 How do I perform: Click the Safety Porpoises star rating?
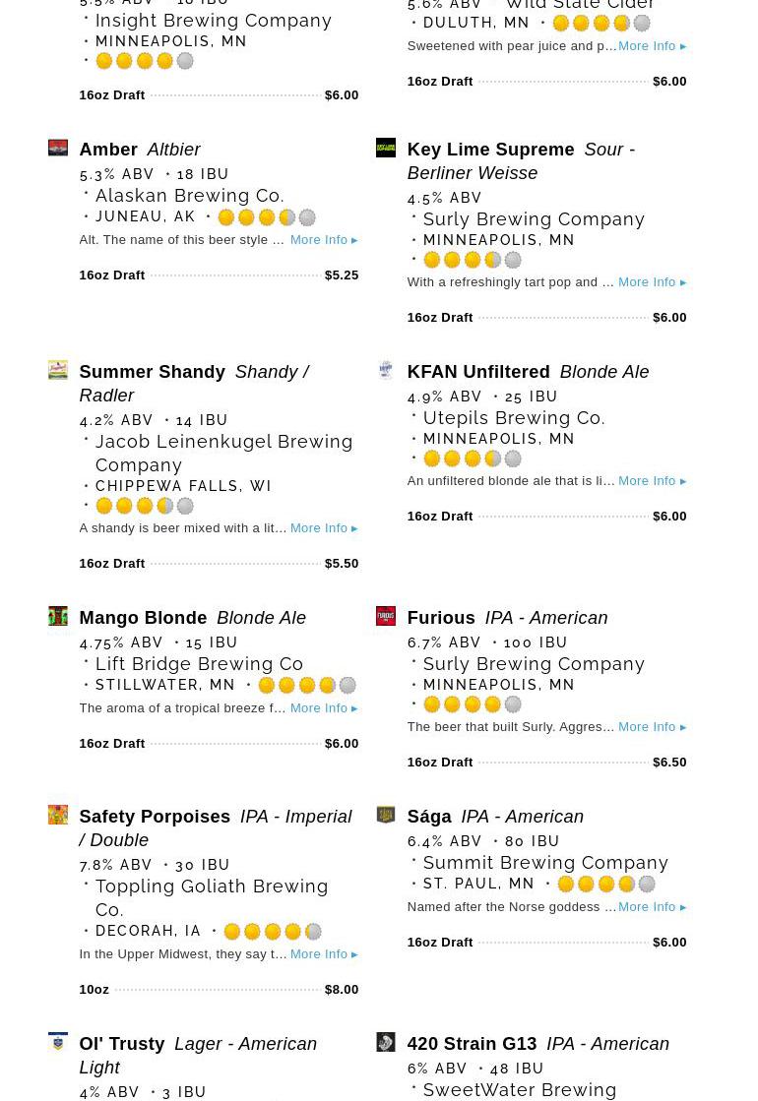(x=273, y=932)
